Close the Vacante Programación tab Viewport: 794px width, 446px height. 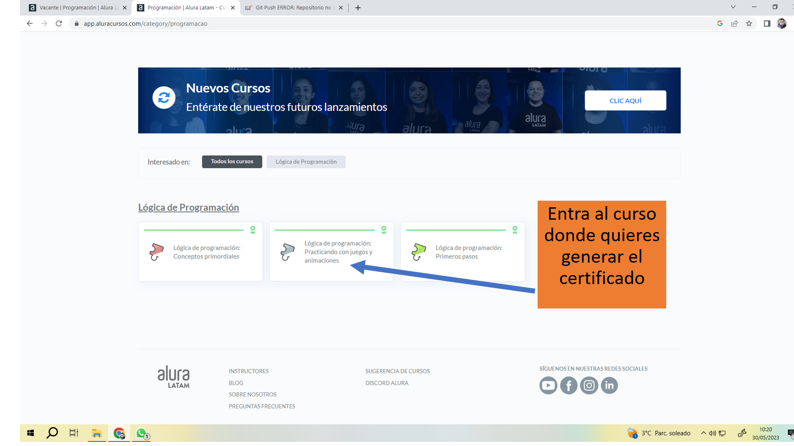[124, 7]
